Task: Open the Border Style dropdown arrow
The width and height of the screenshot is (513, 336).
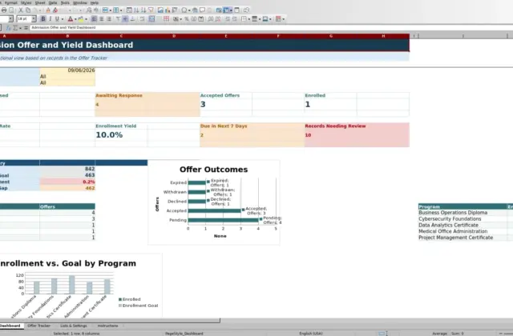Action: click(260, 19)
